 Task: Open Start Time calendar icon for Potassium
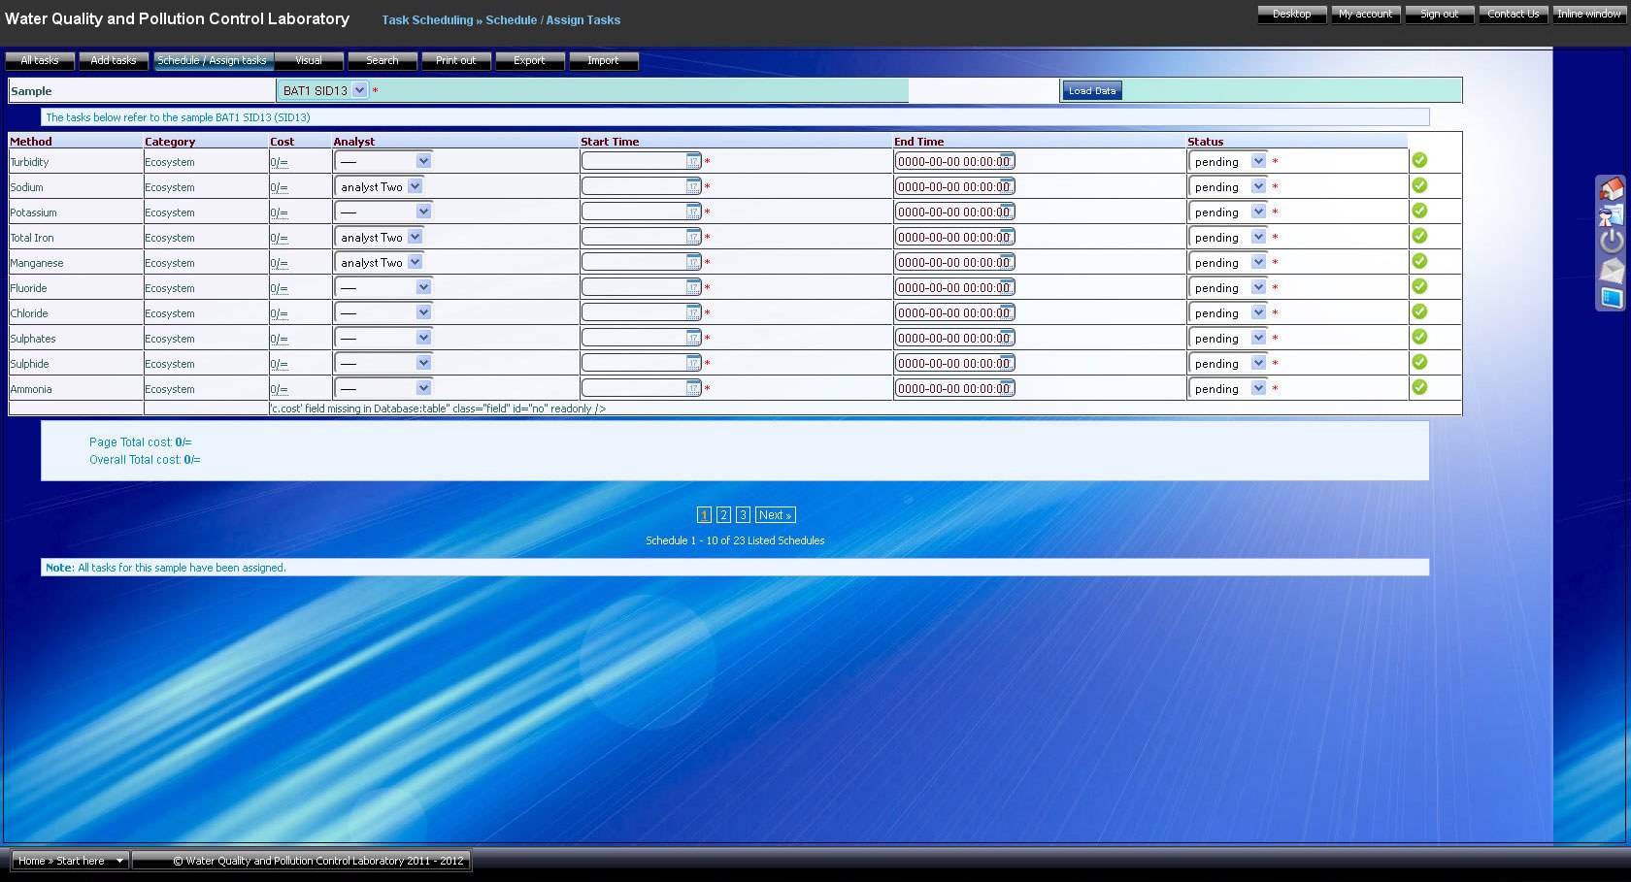pyautogui.click(x=693, y=212)
